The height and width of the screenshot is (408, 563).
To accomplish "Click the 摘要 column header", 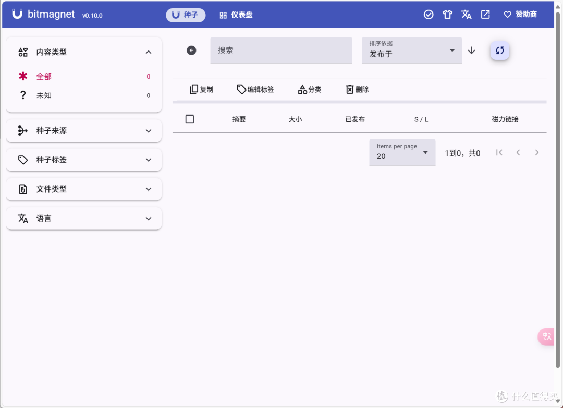I will pyautogui.click(x=239, y=119).
